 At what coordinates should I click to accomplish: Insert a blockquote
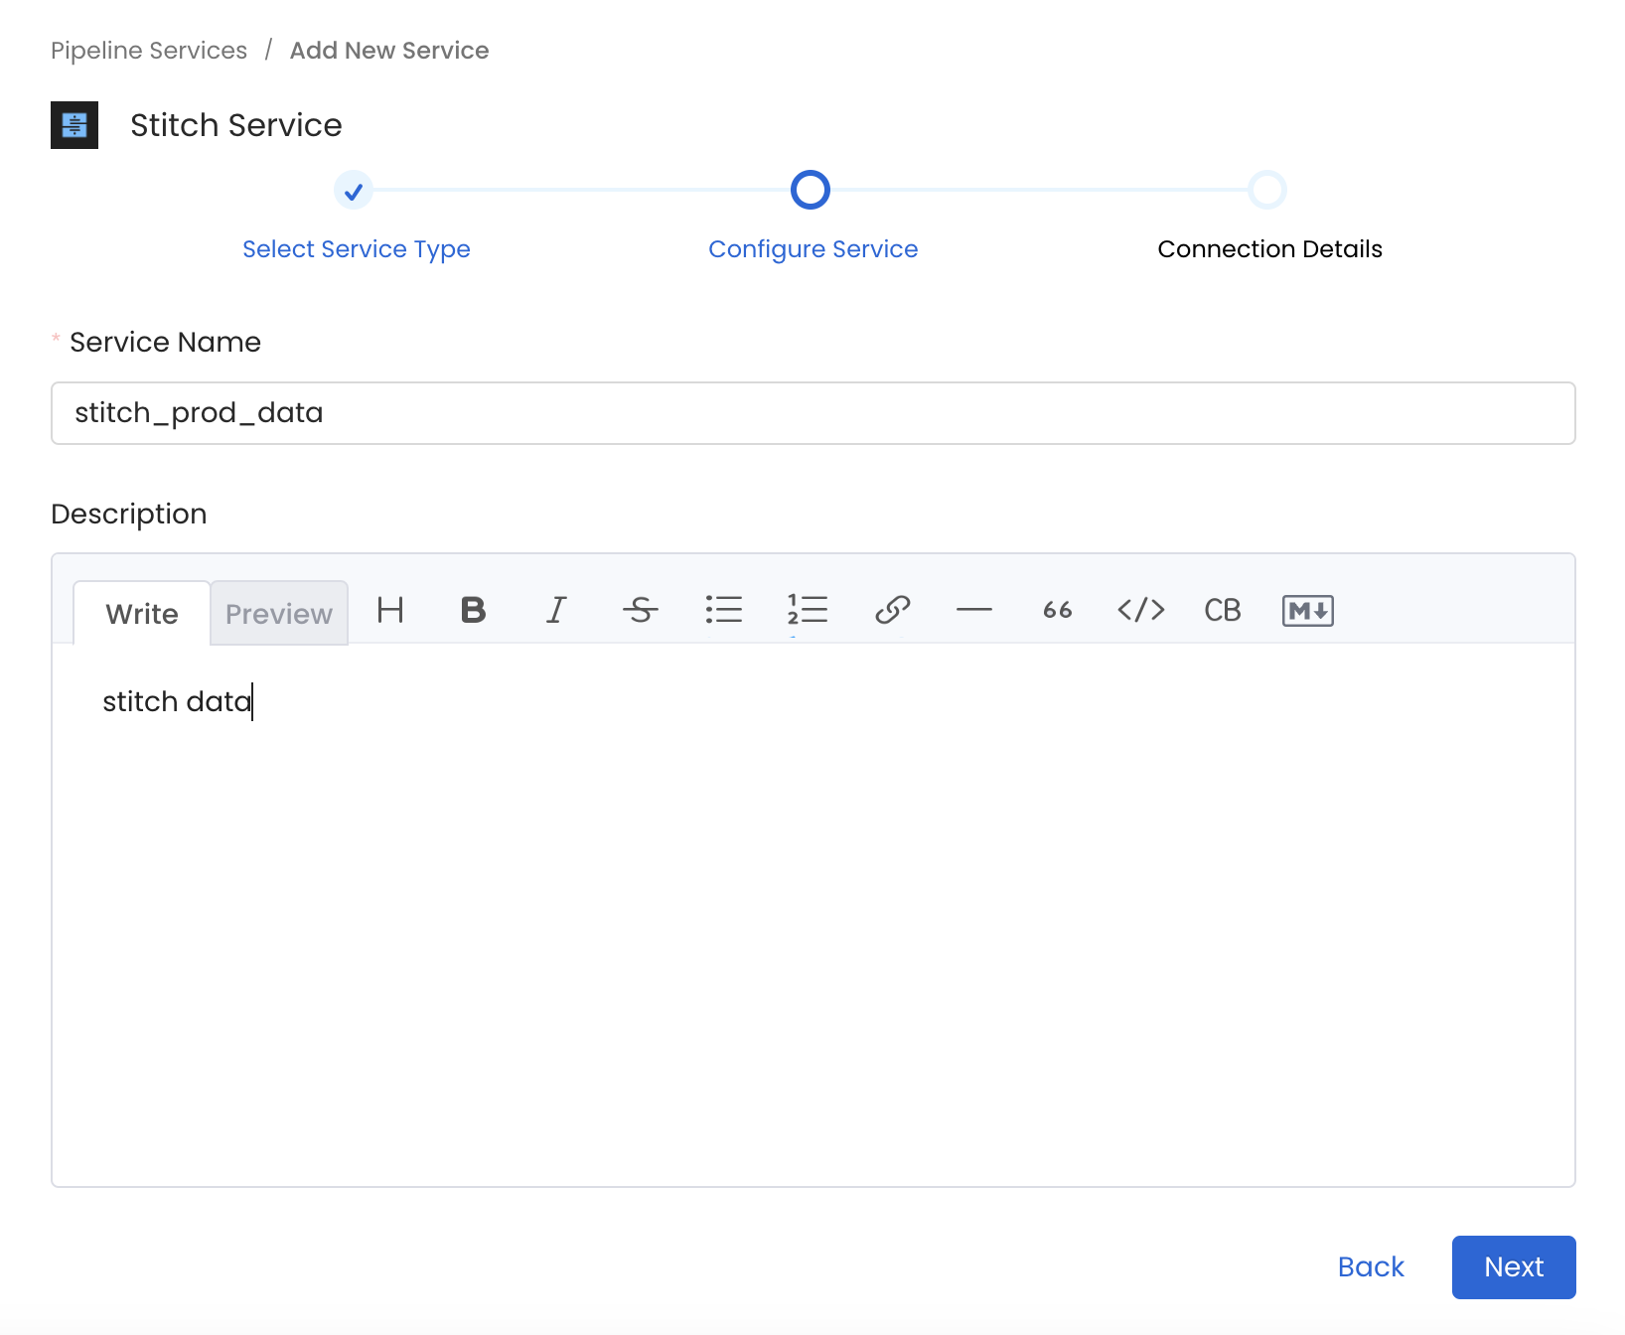tap(1058, 610)
